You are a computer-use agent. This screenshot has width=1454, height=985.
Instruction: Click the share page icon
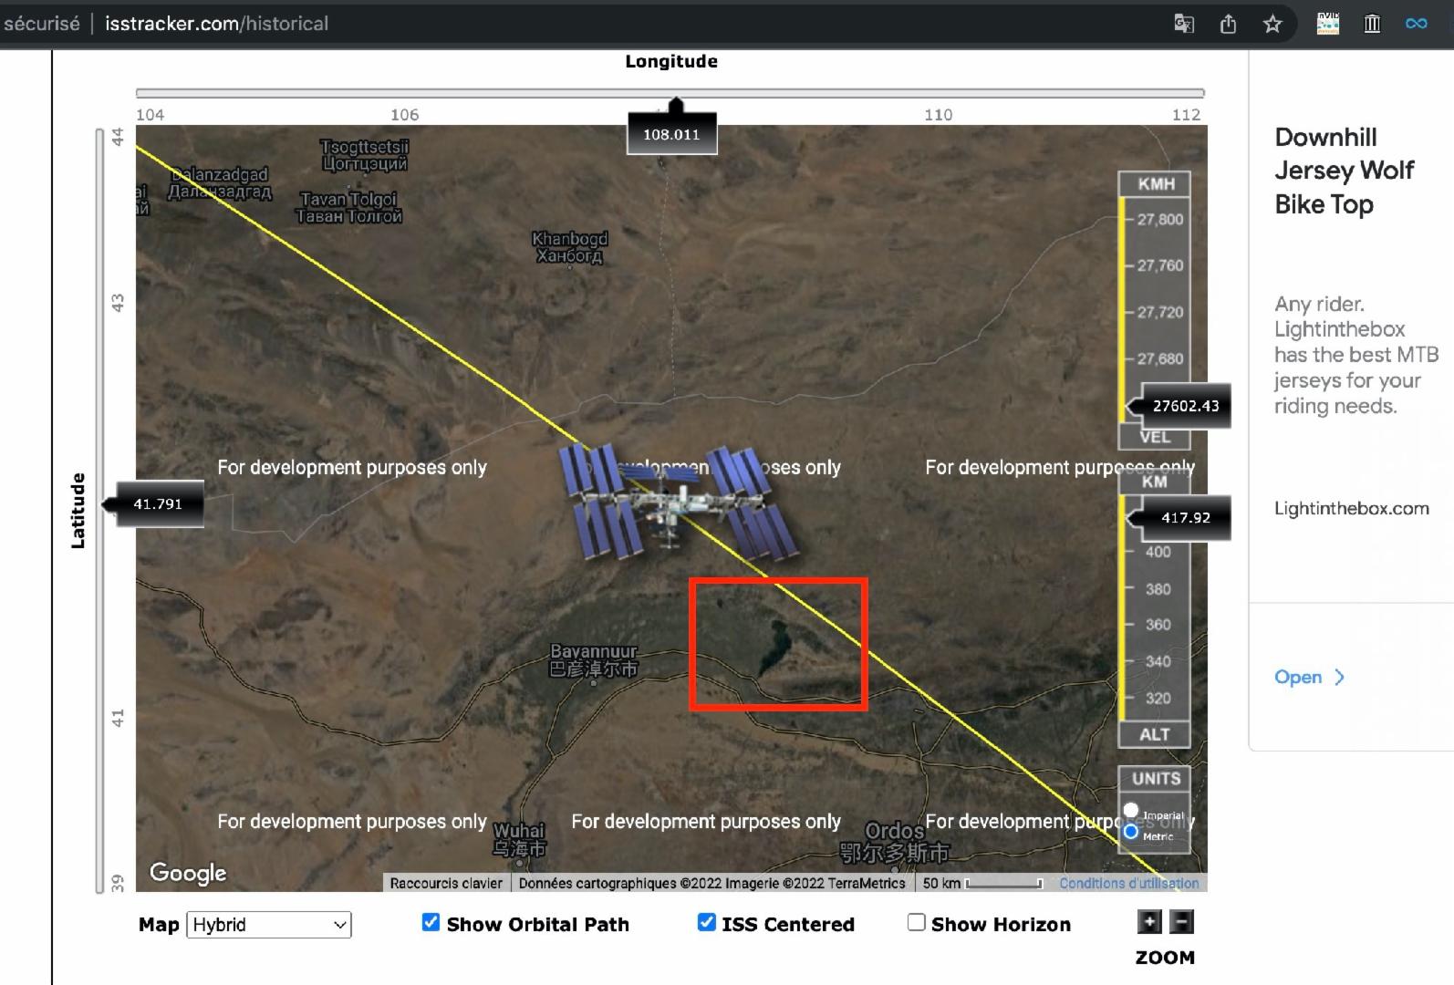tap(1228, 24)
